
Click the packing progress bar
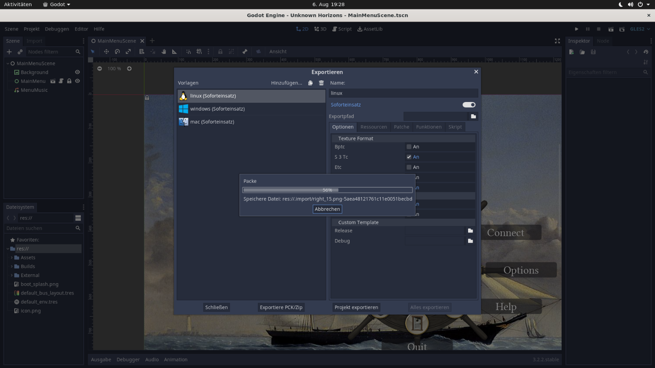click(327, 190)
